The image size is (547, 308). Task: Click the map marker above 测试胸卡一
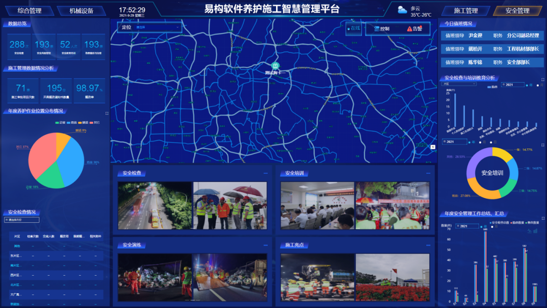(x=275, y=66)
